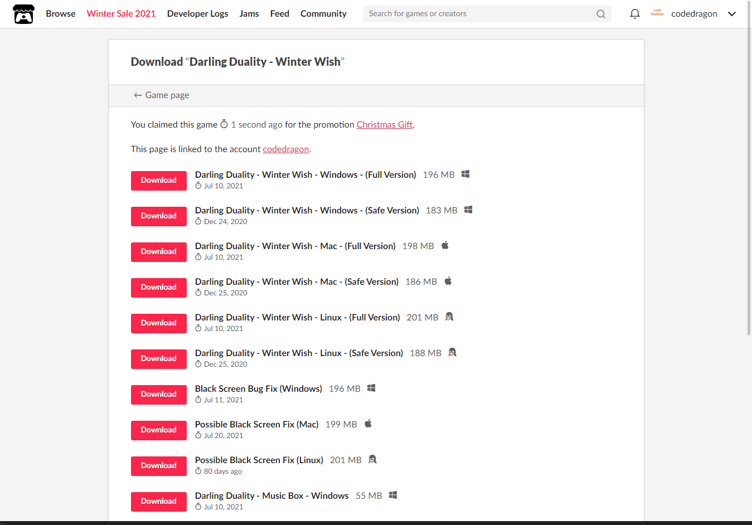Open the codedragon account link in the text

[x=285, y=149]
